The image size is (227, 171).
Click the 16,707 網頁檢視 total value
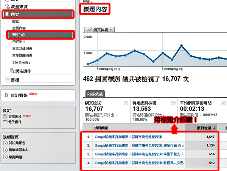click(x=94, y=109)
